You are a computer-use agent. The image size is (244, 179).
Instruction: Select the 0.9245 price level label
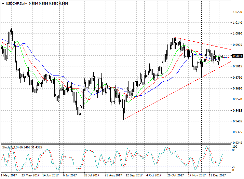click(237, 143)
